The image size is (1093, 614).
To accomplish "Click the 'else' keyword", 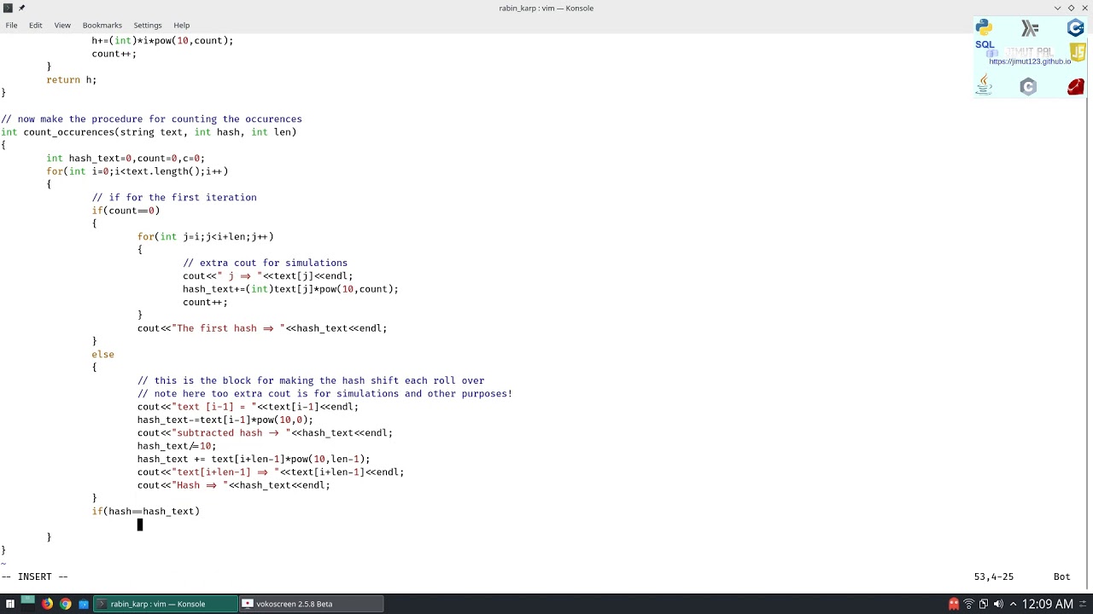I will point(103,354).
